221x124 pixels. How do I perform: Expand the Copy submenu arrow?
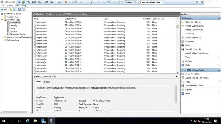point(219,82)
